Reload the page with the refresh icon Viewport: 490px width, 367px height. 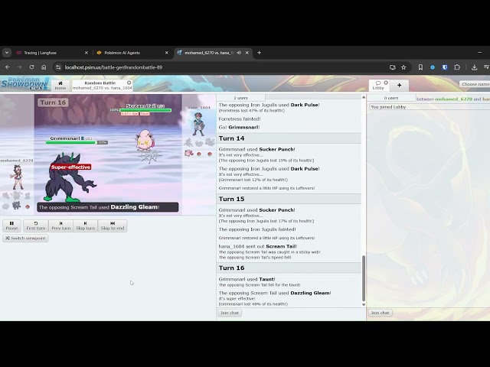31,67
